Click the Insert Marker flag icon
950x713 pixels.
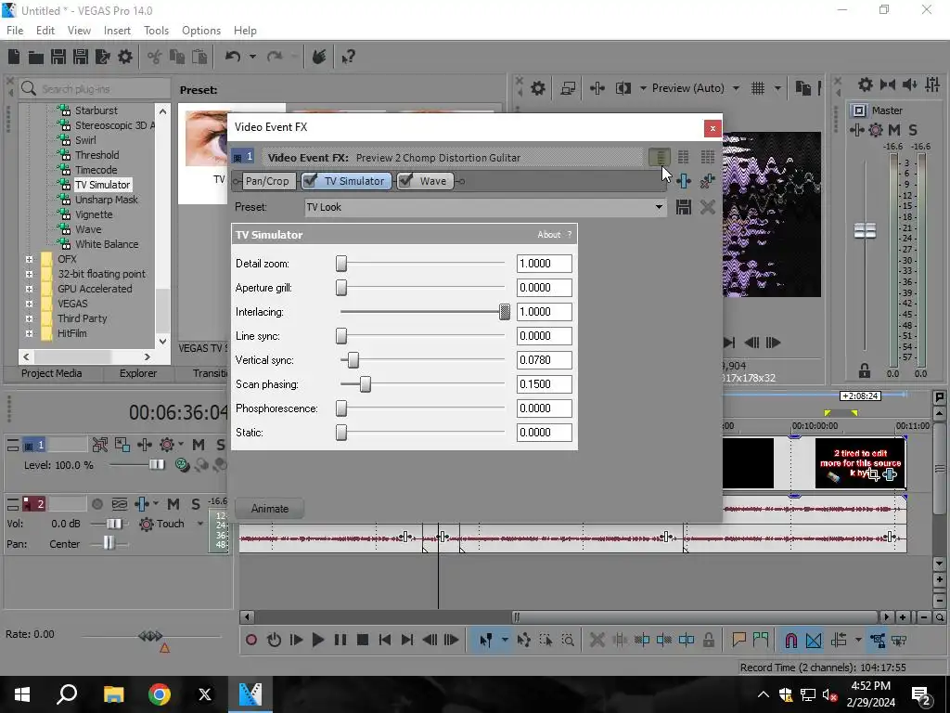click(738, 640)
